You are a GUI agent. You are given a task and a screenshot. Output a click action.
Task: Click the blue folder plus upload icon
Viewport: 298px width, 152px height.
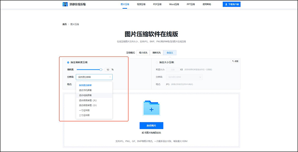151,108
